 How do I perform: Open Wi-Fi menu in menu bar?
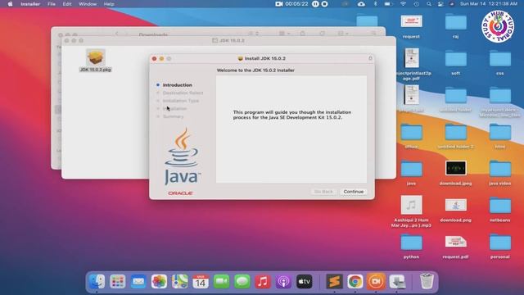point(403,4)
